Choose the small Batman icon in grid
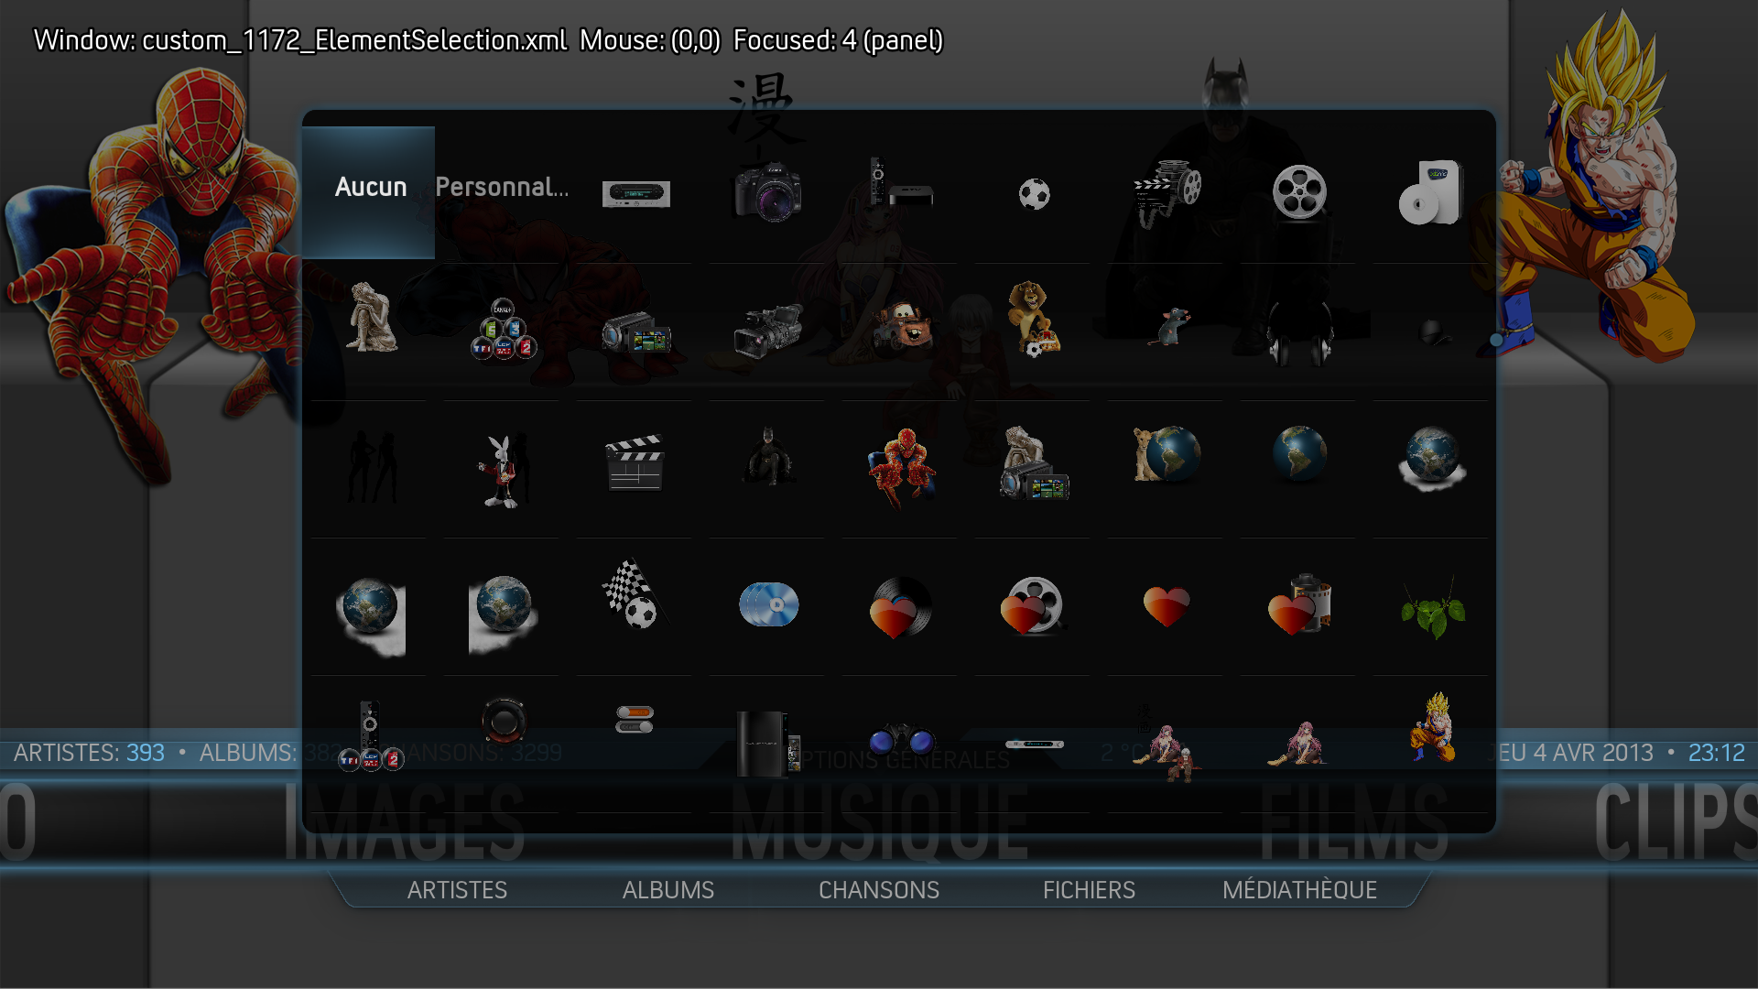The height and width of the screenshot is (989, 1758). [x=768, y=456]
